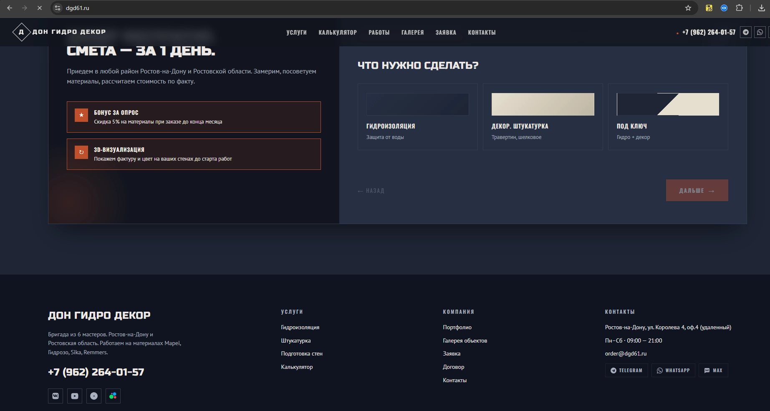Select the Гидроизоляция option card
The height and width of the screenshot is (411, 770).
[x=418, y=117]
